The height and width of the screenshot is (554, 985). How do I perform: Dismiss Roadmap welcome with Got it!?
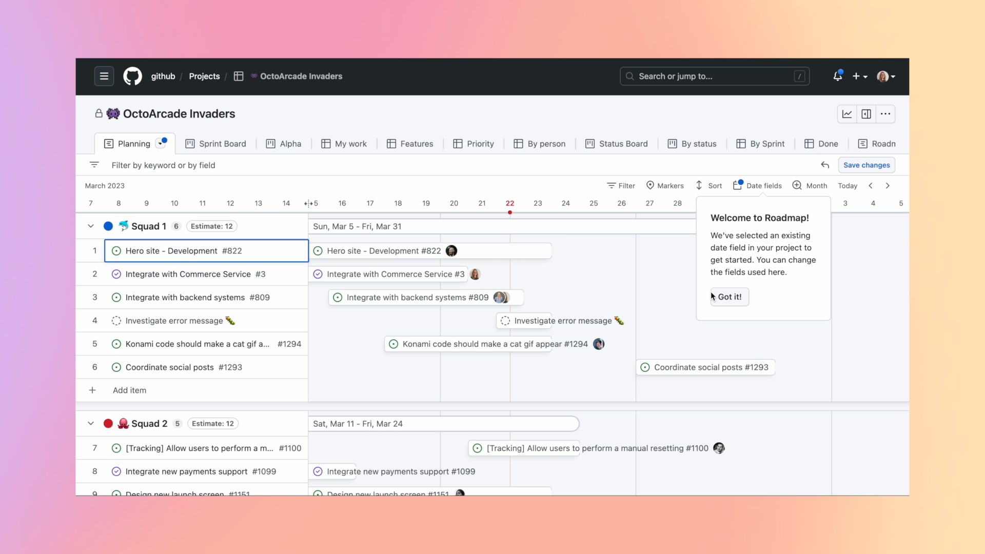[730, 297]
